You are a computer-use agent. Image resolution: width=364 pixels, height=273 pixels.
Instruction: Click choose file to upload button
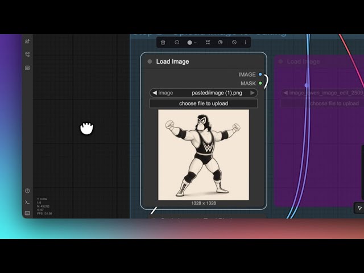coord(204,104)
